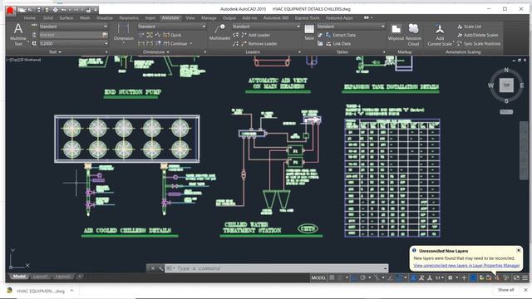This screenshot has width=532, height=299.
Task: Open the multileader style Standard dropdown
Action: coord(266,27)
